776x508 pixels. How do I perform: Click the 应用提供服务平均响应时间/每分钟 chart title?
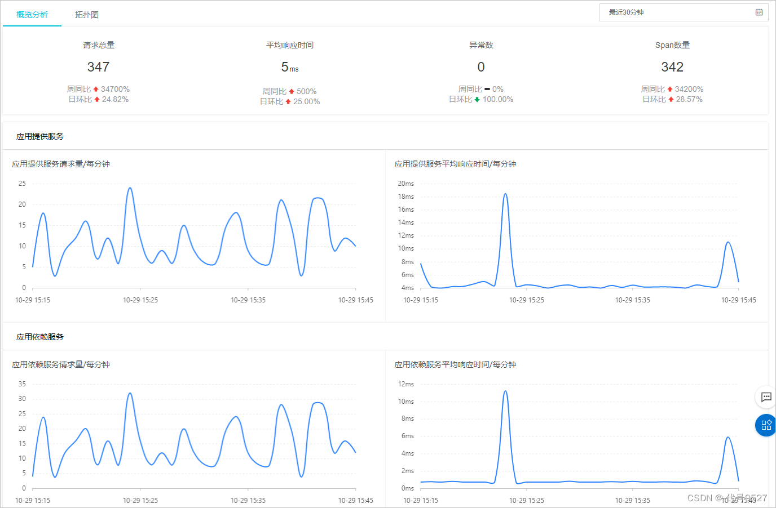pyautogui.click(x=455, y=164)
